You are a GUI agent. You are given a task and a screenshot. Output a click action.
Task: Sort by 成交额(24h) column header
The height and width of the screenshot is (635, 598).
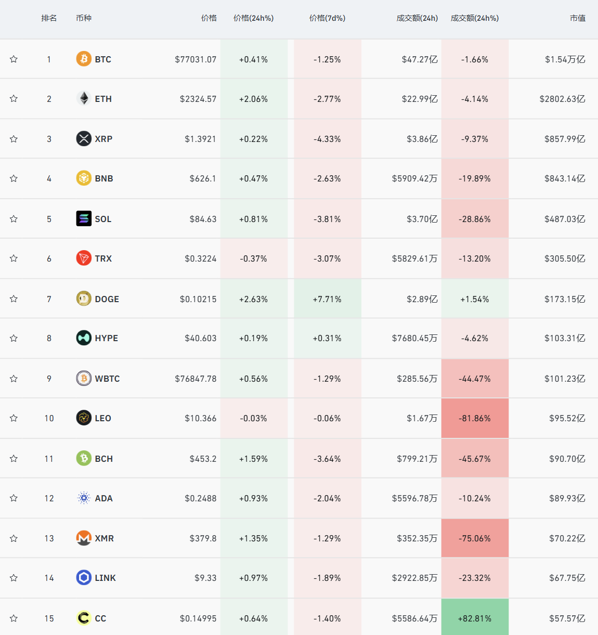tap(417, 18)
